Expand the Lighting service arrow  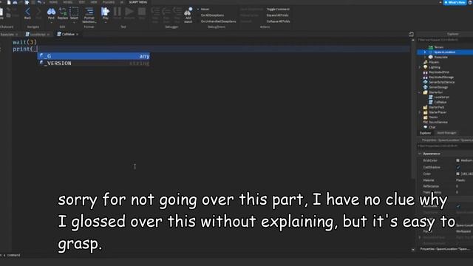click(x=420, y=67)
